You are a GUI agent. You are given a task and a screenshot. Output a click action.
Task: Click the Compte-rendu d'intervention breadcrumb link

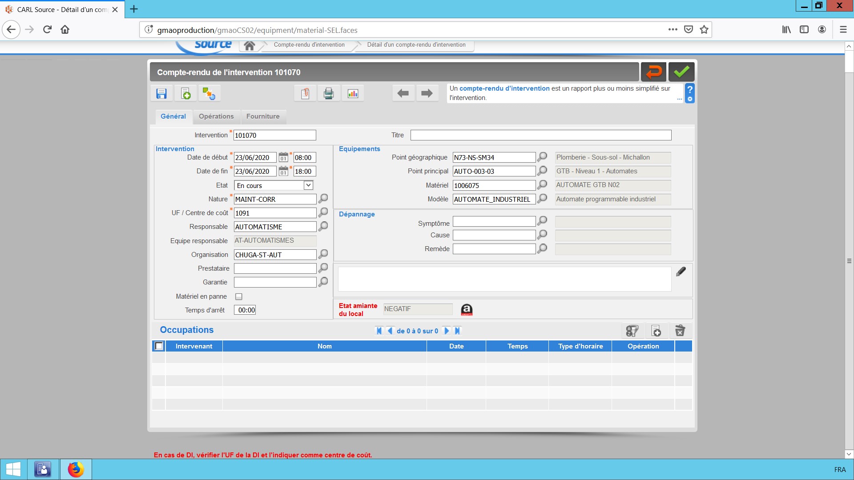point(309,45)
